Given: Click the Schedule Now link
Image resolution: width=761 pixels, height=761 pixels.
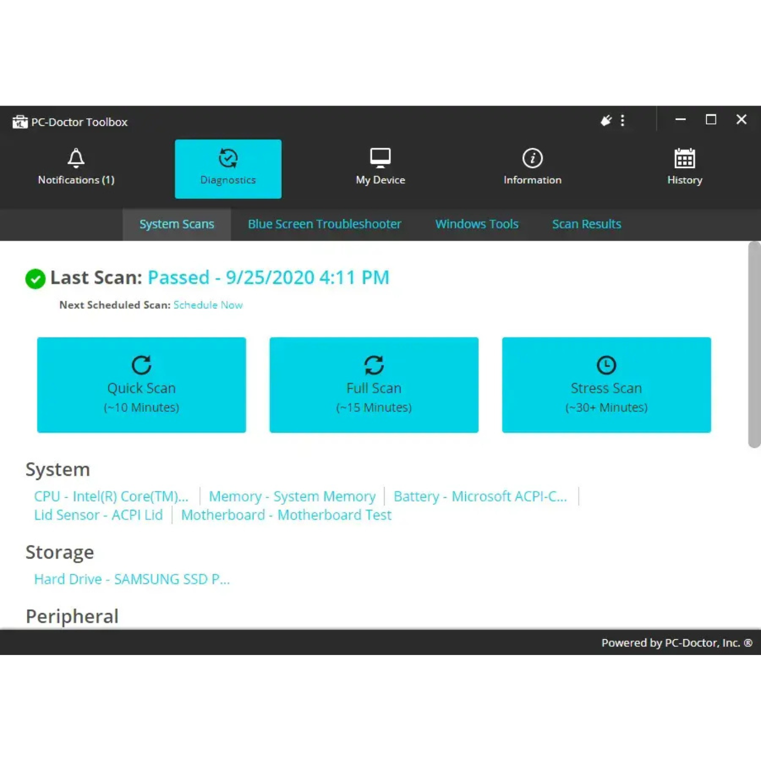Looking at the screenshot, I should point(208,305).
